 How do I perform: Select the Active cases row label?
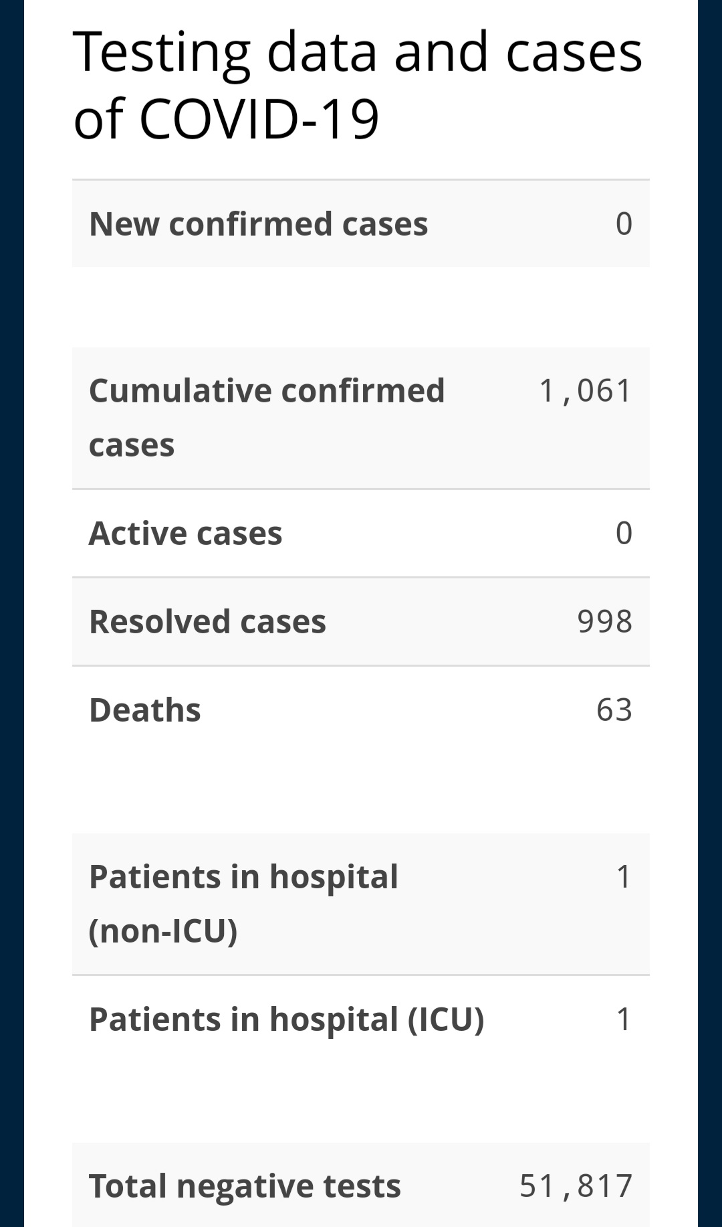pos(185,534)
